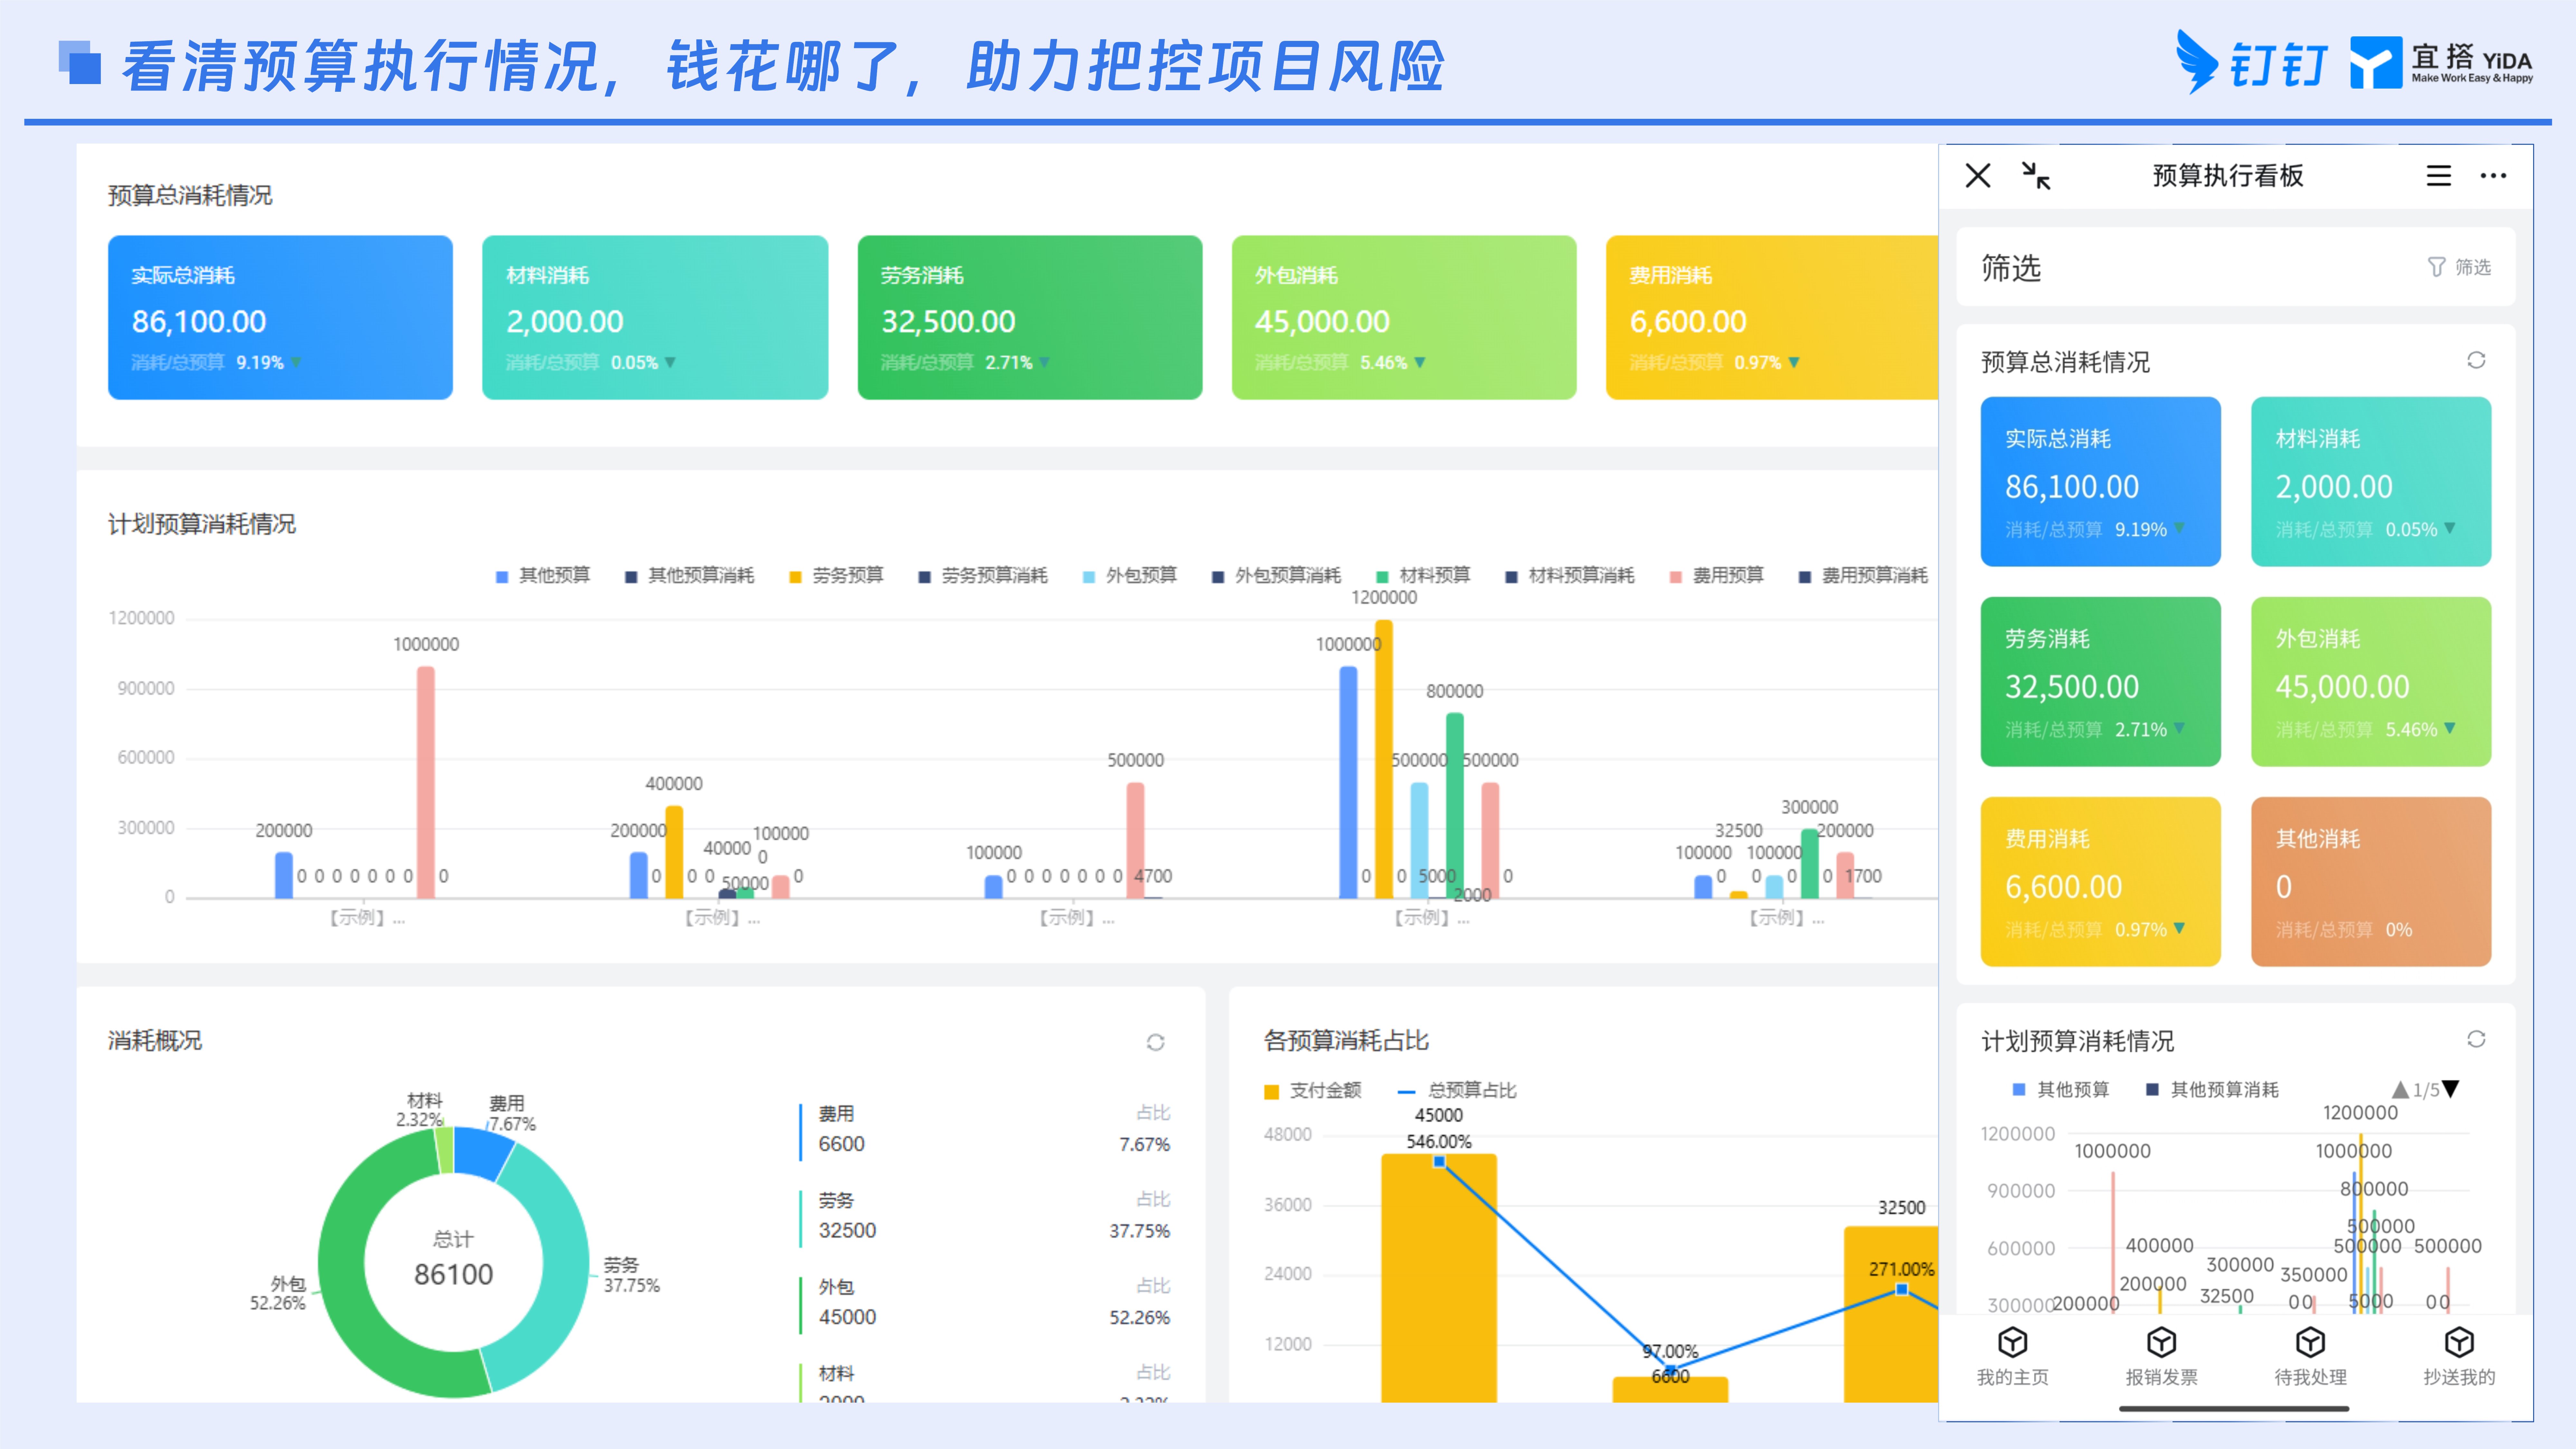
Task: Click the green 800000 bar in the main chart
Action: point(1455,805)
